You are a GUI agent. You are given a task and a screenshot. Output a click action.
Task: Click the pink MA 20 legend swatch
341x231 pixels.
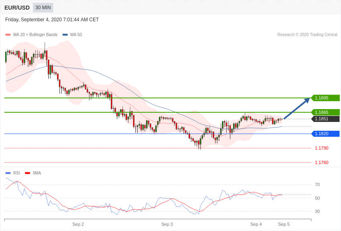pyautogui.click(x=8, y=35)
